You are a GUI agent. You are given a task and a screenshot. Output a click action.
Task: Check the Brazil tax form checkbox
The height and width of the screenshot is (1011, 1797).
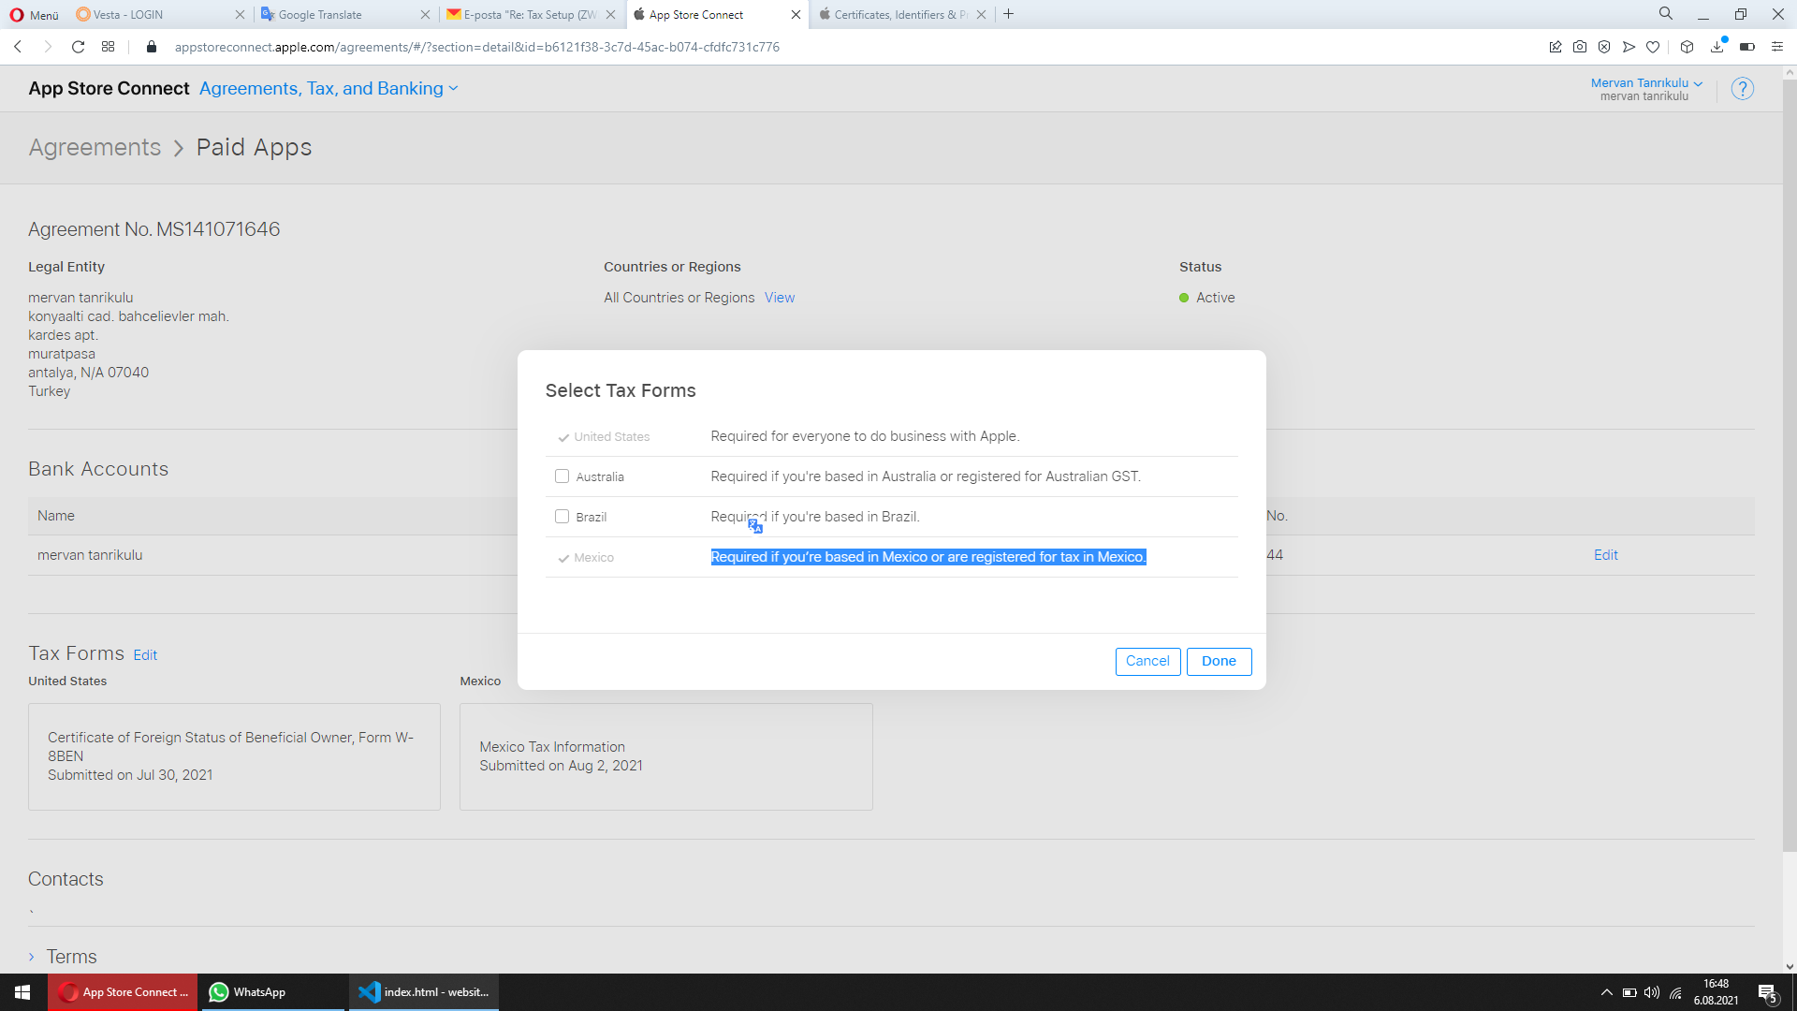tap(562, 517)
